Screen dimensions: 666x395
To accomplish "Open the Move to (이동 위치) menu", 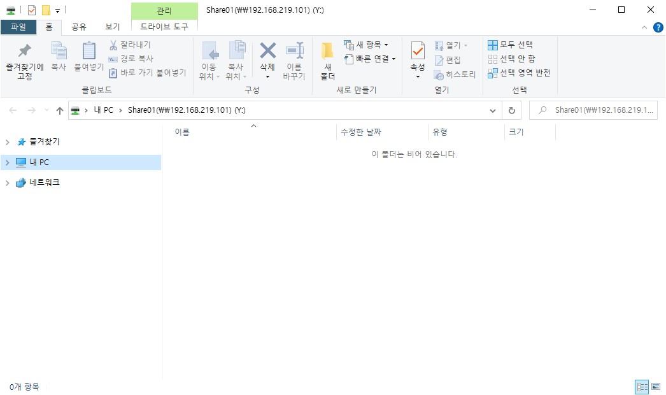I will click(209, 61).
